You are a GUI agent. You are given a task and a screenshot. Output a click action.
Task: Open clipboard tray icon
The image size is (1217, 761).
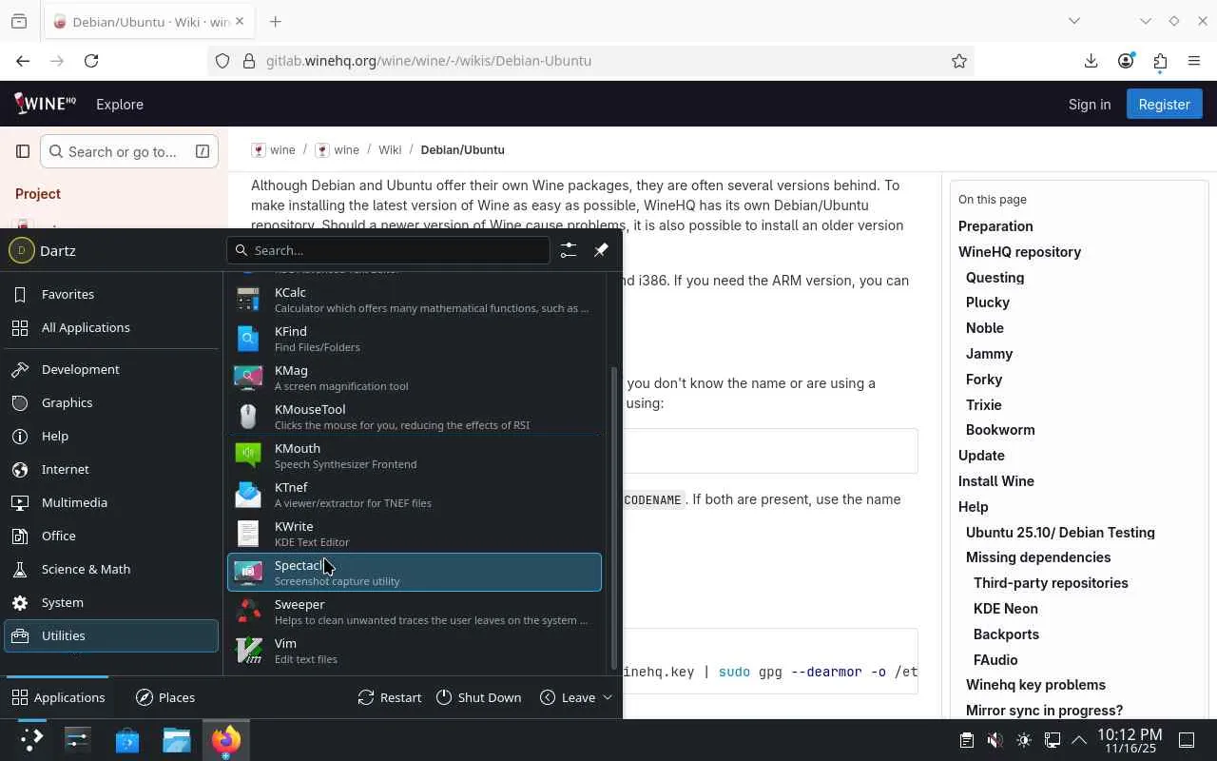point(966,740)
